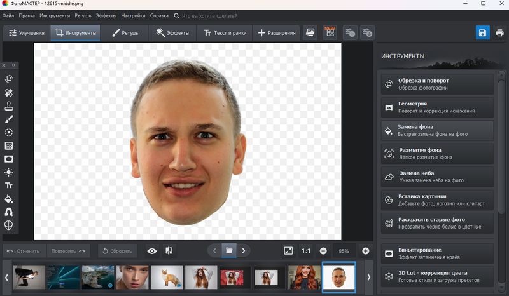509x296 pixels.
Task: Click the add preset icon
Action: point(351,33)
